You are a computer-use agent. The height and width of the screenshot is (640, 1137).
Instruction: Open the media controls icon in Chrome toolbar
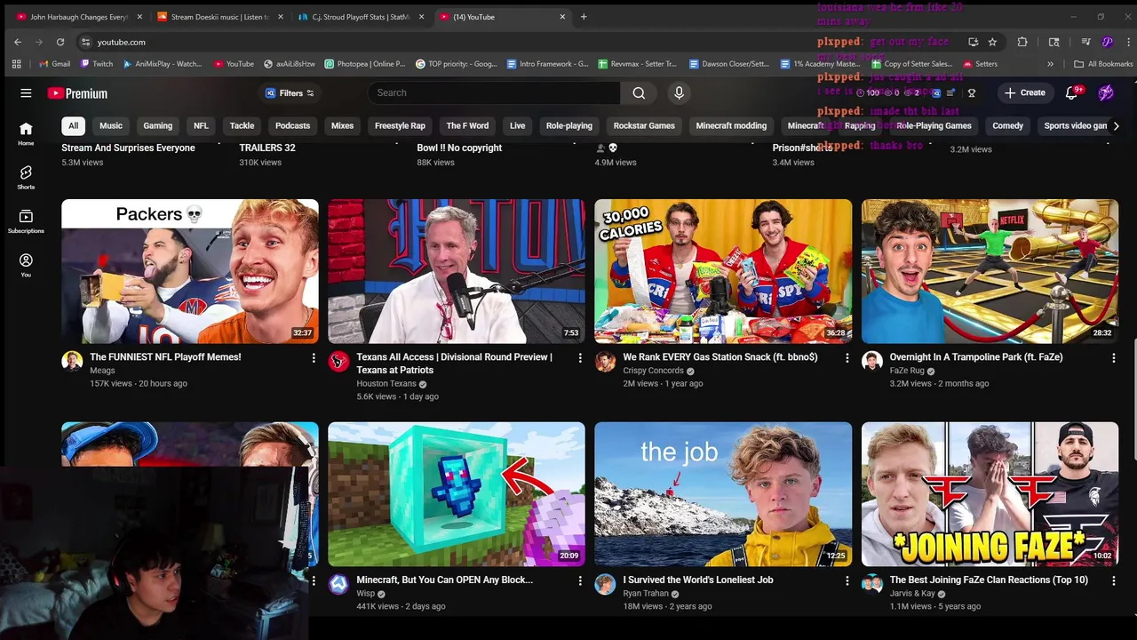[1085, 42]
